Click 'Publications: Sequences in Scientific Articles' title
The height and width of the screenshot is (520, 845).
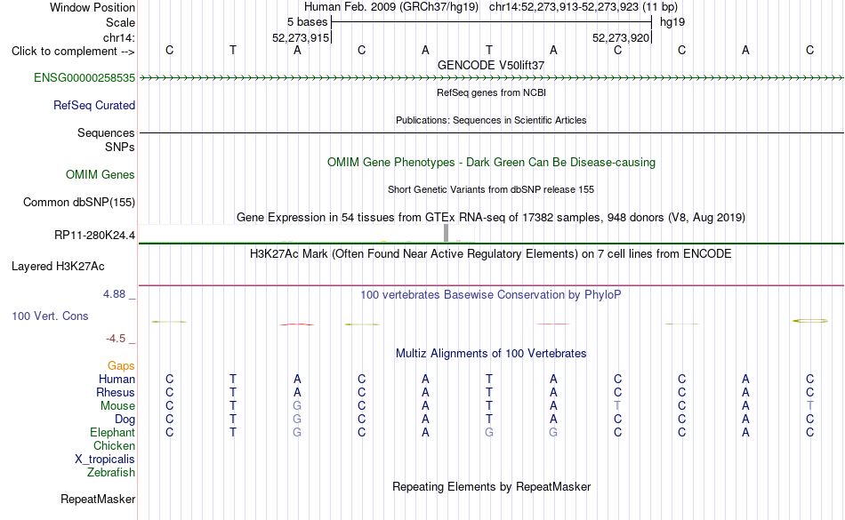(491, 121)
